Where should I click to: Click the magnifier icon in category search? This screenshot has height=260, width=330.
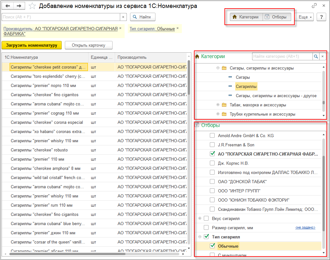(316, 57)
